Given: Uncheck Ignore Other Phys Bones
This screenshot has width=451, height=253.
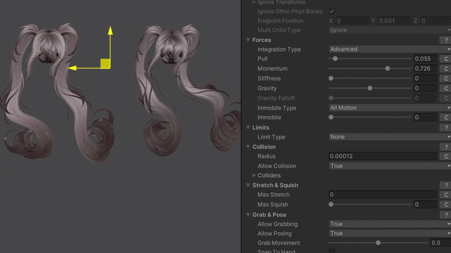Looking at the screenshot, I should pos(331,11).
